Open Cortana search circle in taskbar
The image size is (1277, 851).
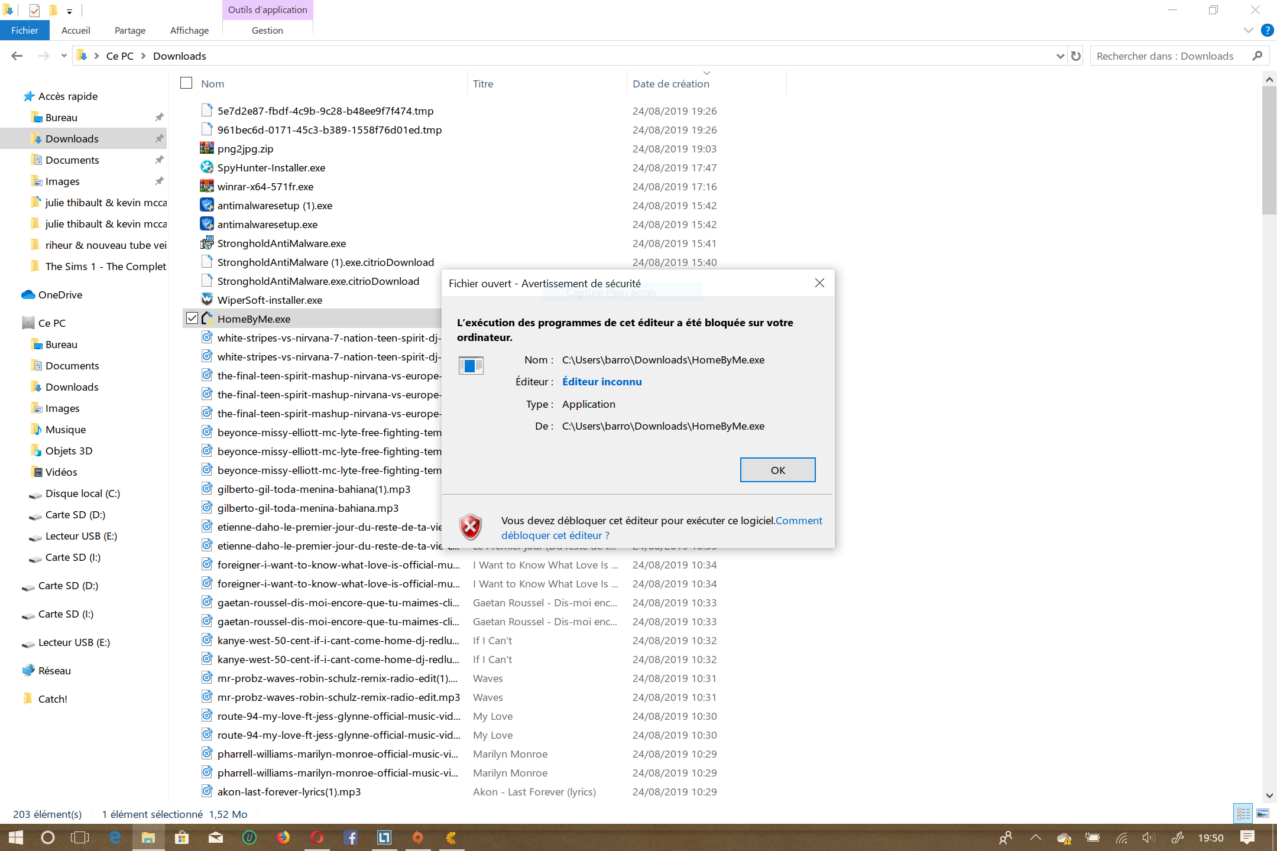click(x=48, y=837)
